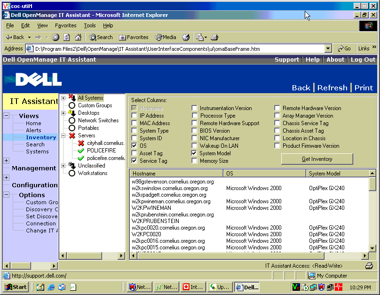Enable the IP Address column checkbox
The image size is (380, 295).
tap(134, 116)
